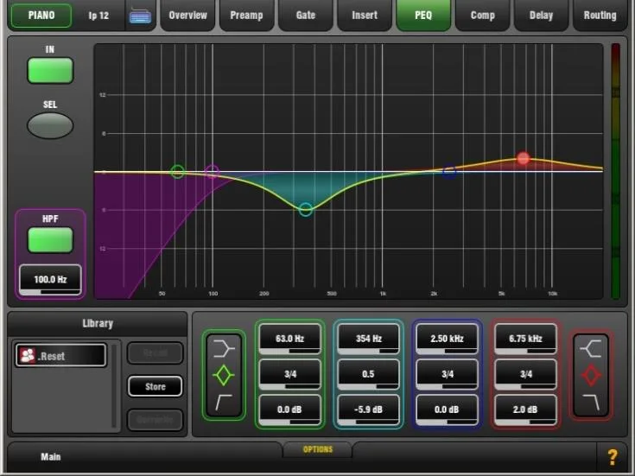Select low-shelf shape icon in green band

click(224, 349)
